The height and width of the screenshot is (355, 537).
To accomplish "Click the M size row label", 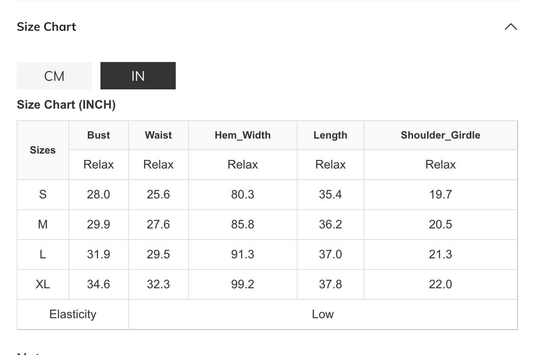I will tap(43, 225).
